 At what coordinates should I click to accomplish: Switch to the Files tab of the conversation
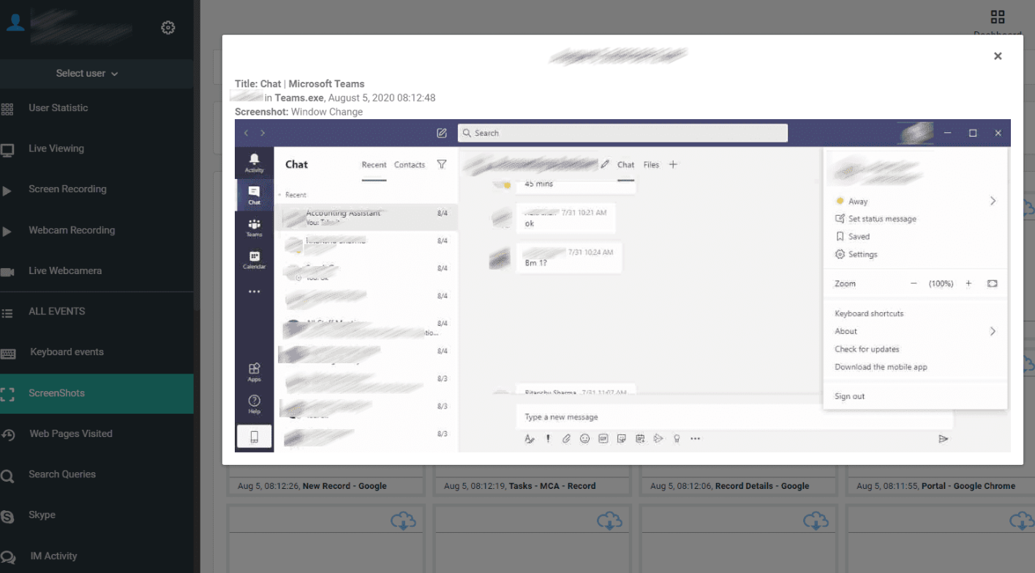click(651, 164)
